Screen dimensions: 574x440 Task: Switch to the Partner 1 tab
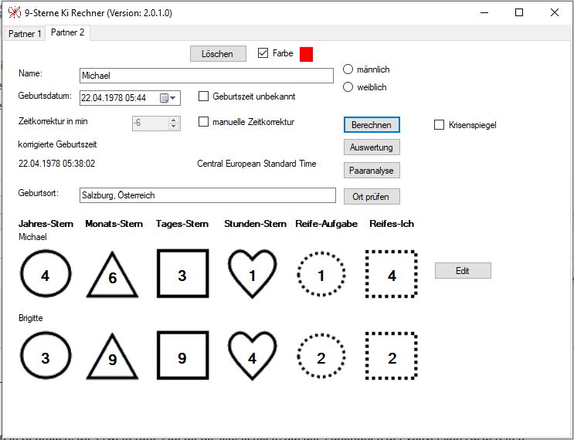(x=24, y=34)
